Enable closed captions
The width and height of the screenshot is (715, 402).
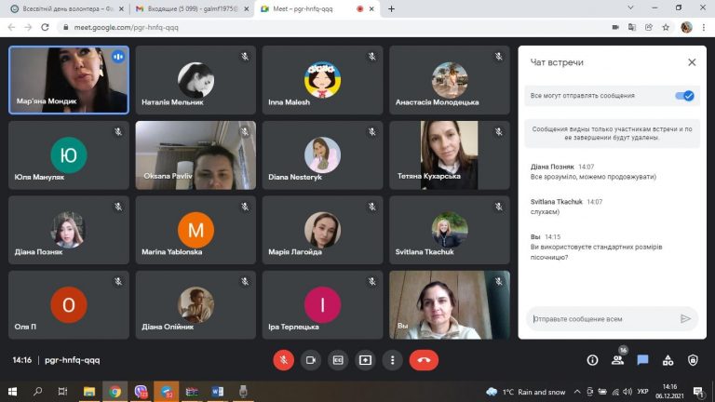pos(338,360)
